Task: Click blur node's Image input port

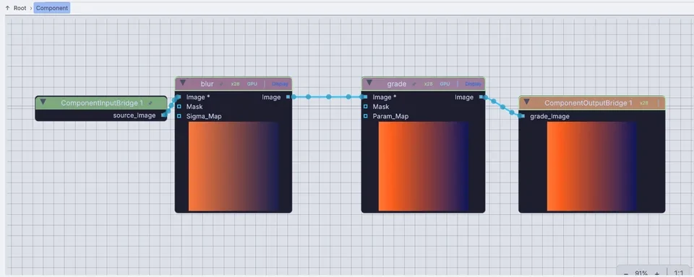Action: coord(179,97)
